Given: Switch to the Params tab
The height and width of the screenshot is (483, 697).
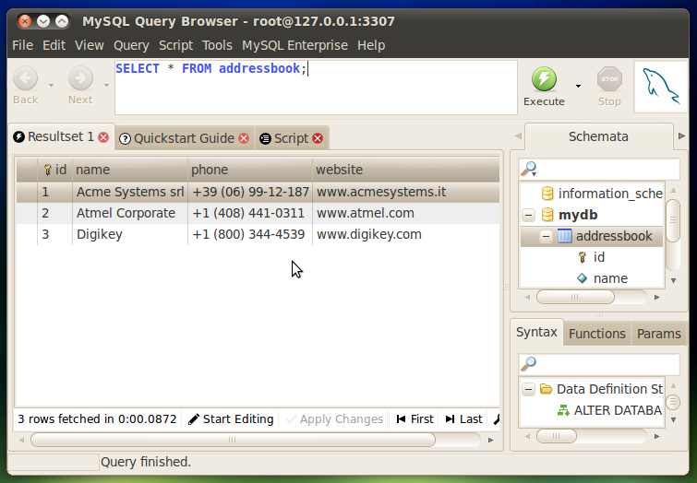Looking at the screenshot, I should [658, 334].
